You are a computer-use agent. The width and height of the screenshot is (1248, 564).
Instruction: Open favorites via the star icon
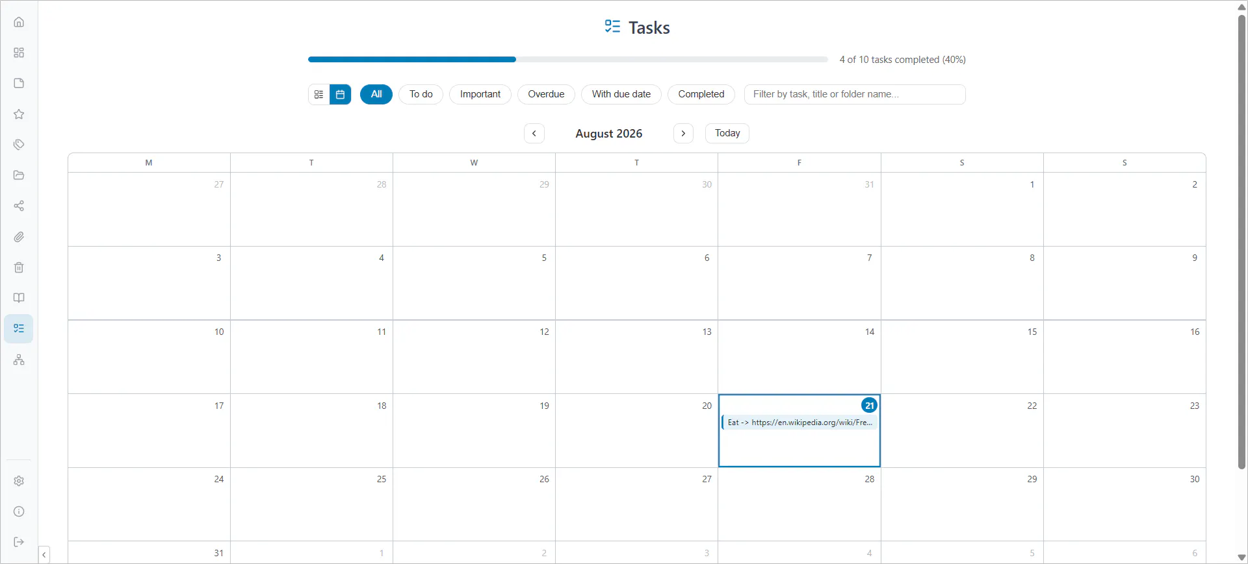(19, 114)
